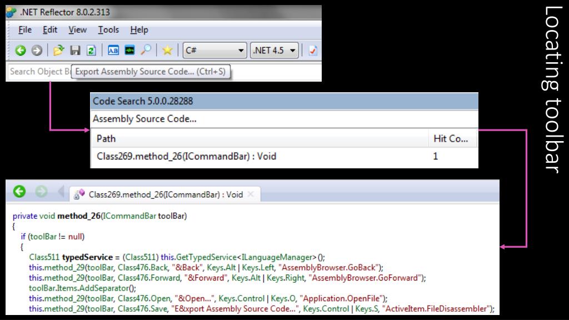Open the Edit menu
The height and width of the screenshot is (320, 569).
(49, 30)
